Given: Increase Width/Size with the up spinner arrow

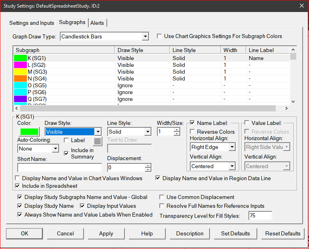Looking at the screenshot, I should tap(177, 130).
